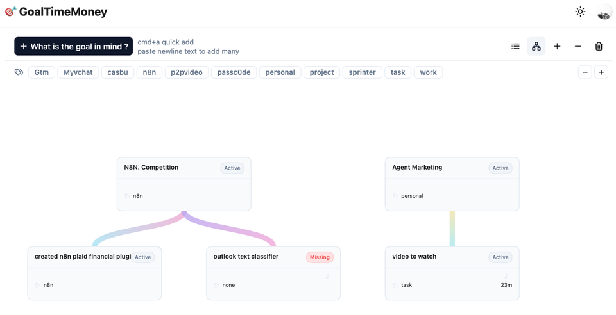Open the user profile avatar
The width and height of the screenshot is (616, 315).
604,12
